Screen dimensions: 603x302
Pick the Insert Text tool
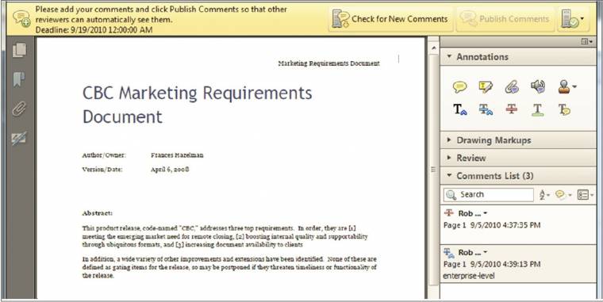tap(459, 110)
